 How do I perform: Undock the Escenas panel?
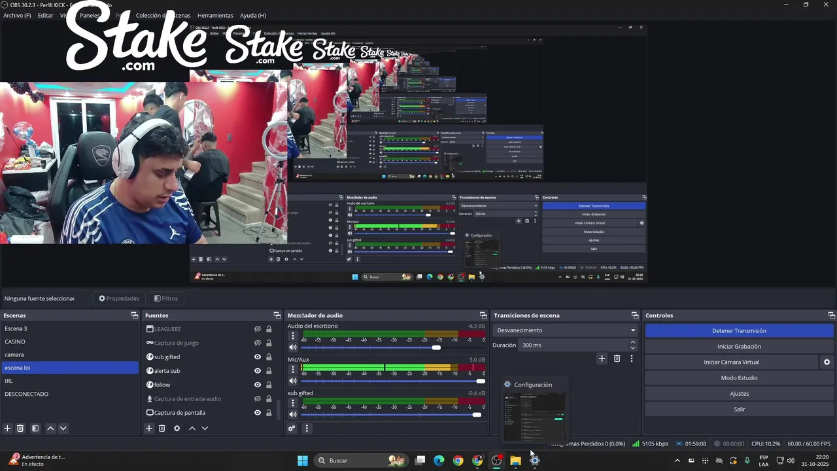(135, 315)
